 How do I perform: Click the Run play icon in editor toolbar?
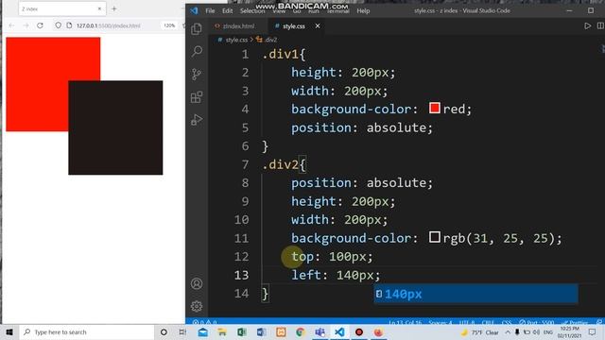point(587,25)
